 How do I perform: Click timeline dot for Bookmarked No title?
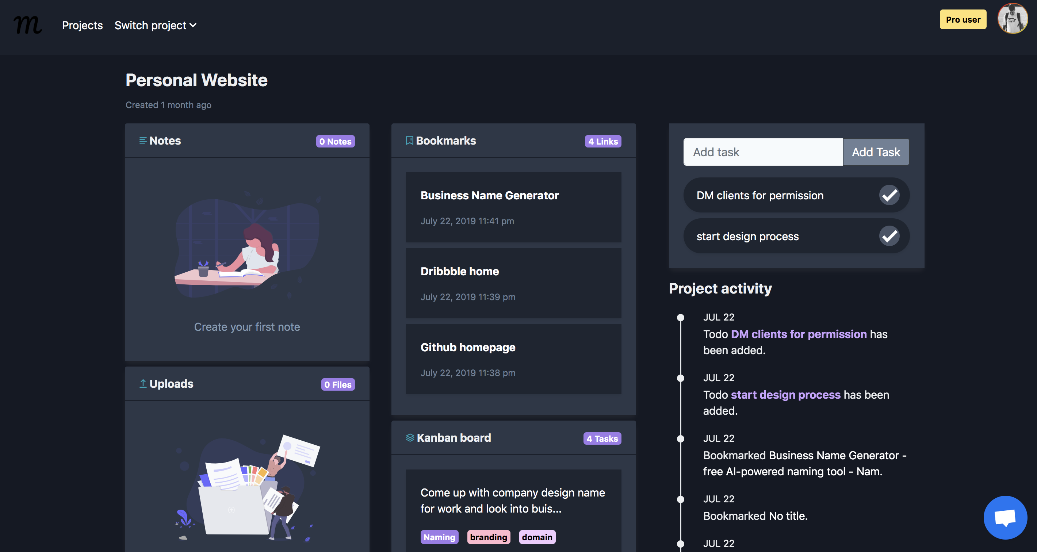(680, 499)
